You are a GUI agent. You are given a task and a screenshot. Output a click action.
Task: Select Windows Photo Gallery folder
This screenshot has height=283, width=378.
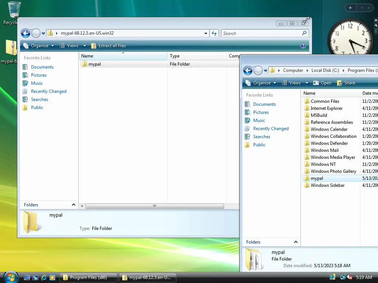pyautogui.click(x=330, y=171)
